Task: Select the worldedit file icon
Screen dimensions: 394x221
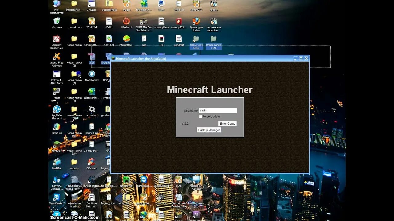Action: point(179,39)
